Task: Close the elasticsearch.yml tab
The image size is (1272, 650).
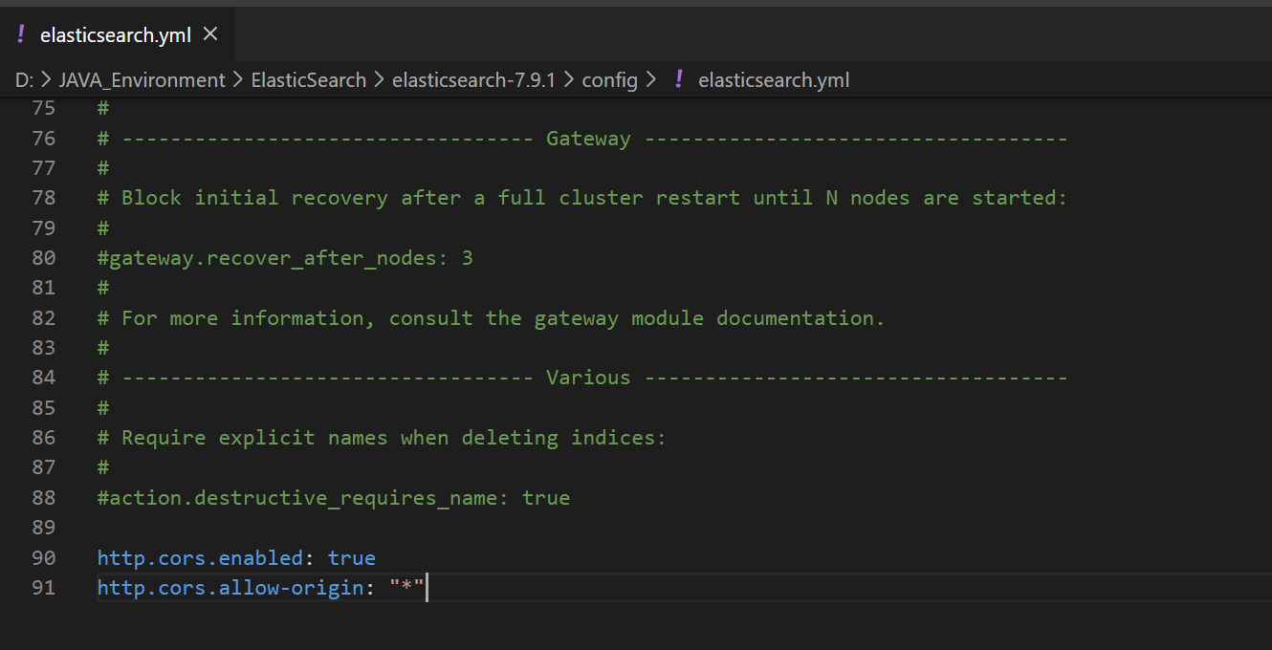Action: 211,34
